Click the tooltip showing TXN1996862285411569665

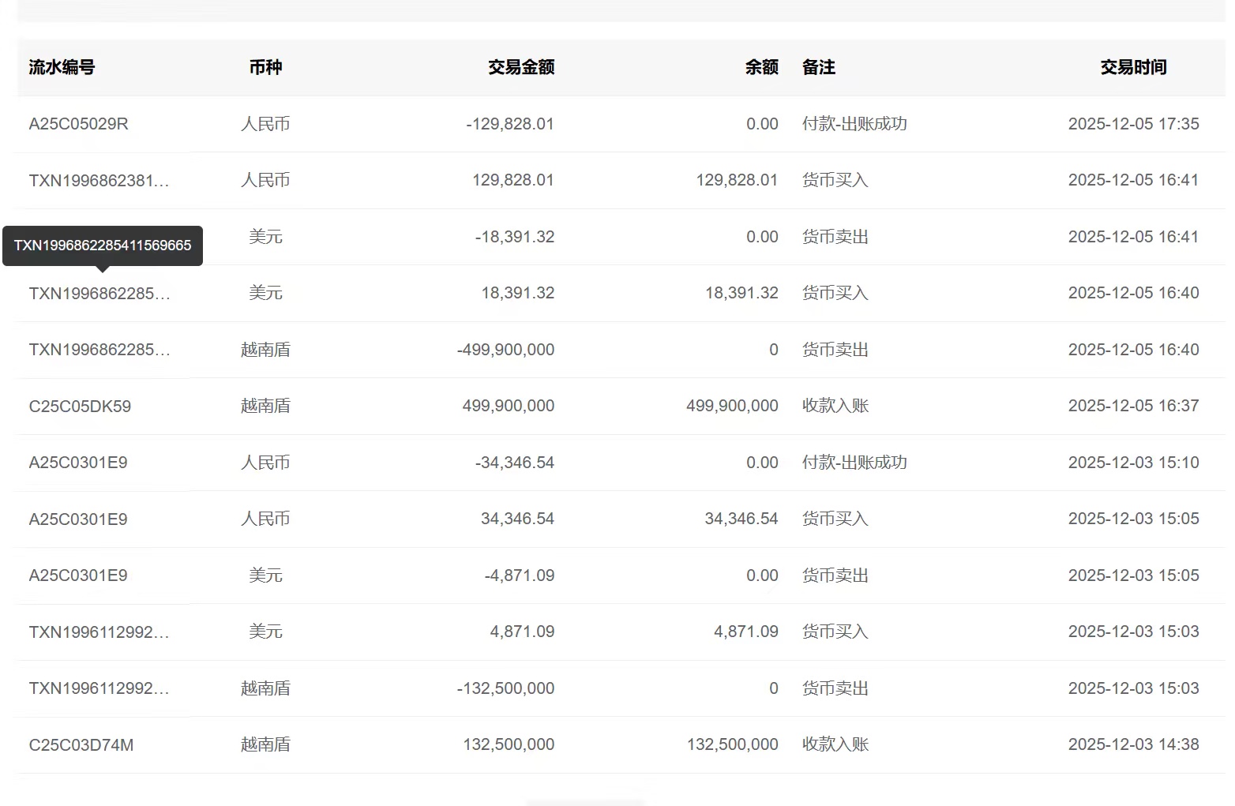(x=103, y=246)
